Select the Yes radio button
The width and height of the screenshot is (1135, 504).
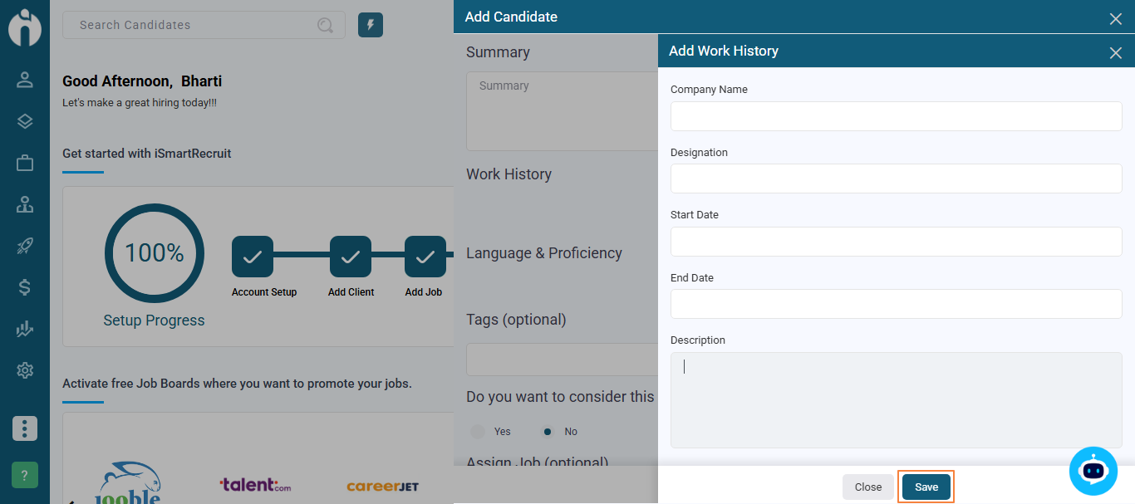[477, 431]
